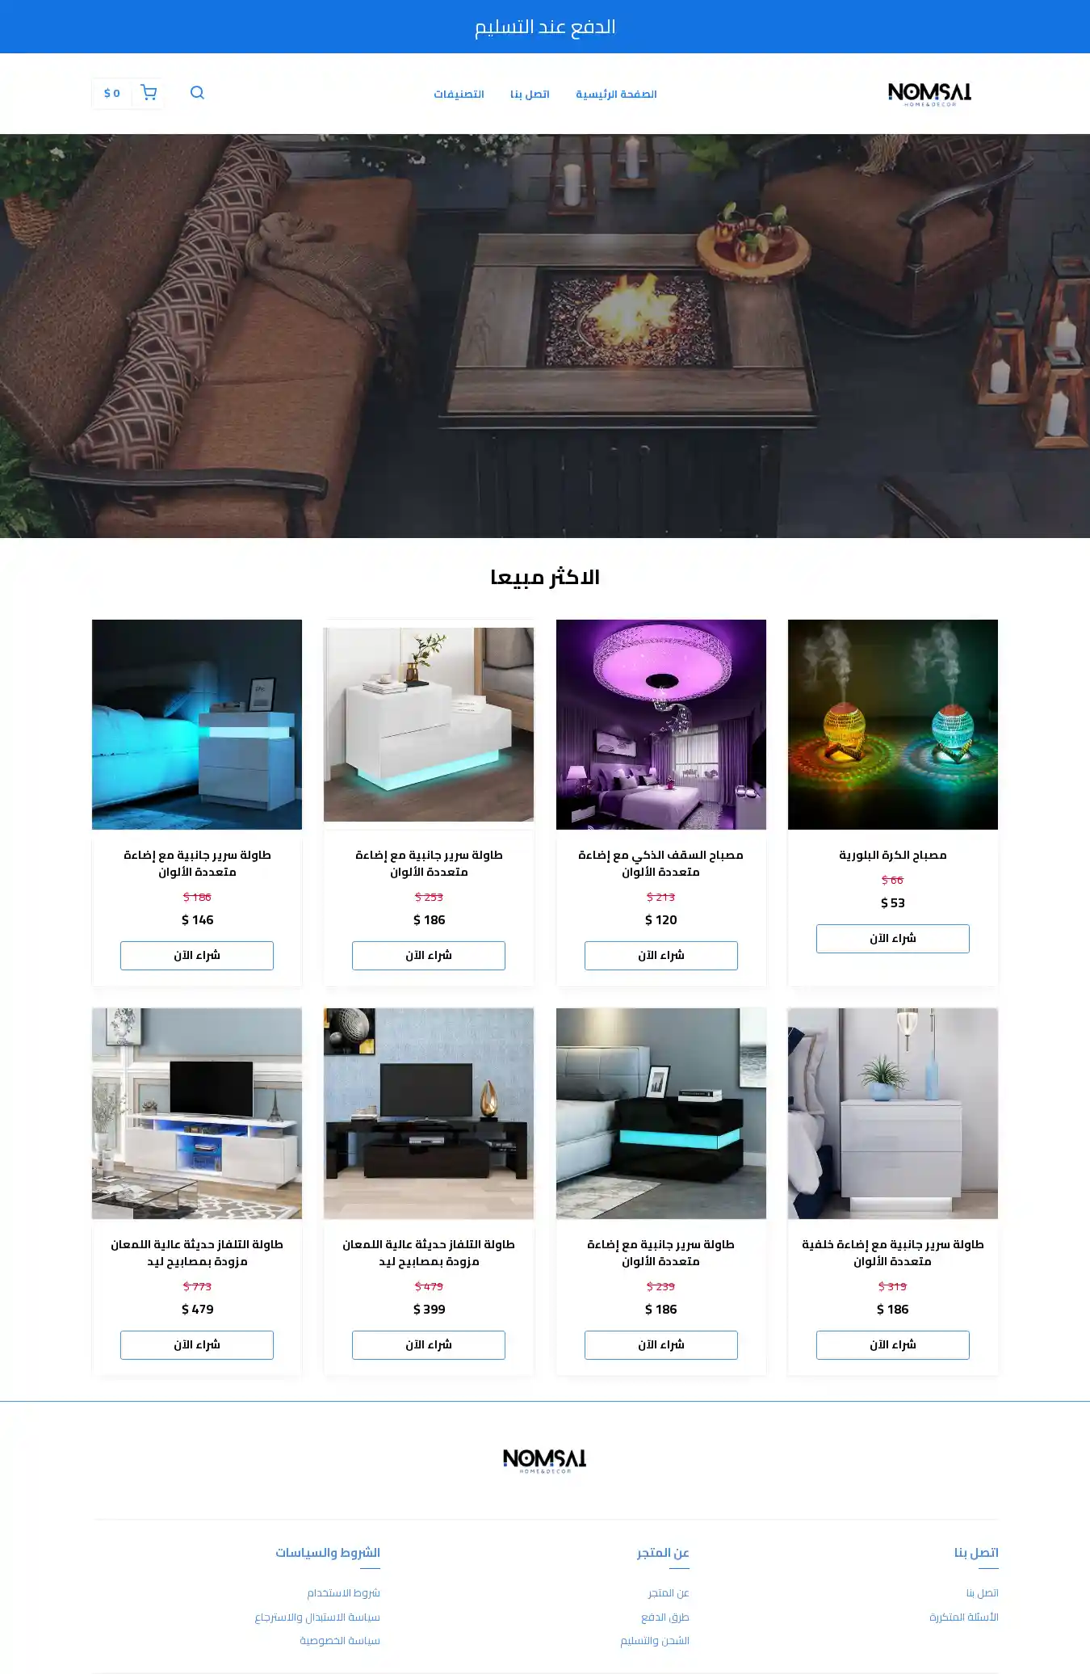
Task: Click the الدفع عند التسليم top banner
Action: 545,27
